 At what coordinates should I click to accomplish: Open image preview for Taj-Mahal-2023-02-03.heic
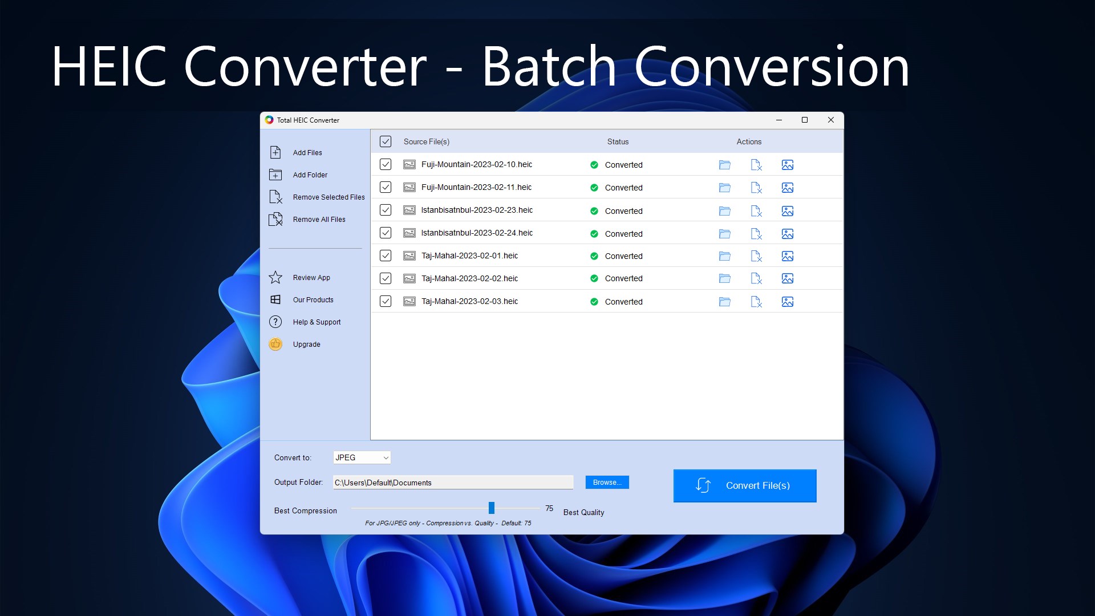[x=787, y=302]
